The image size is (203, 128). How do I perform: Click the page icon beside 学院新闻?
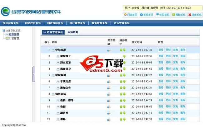[53, 75]
